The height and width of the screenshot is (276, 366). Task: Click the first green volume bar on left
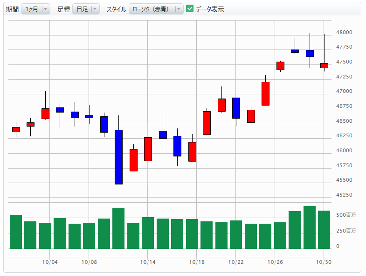pyautogui.click(x=16, y=232)
